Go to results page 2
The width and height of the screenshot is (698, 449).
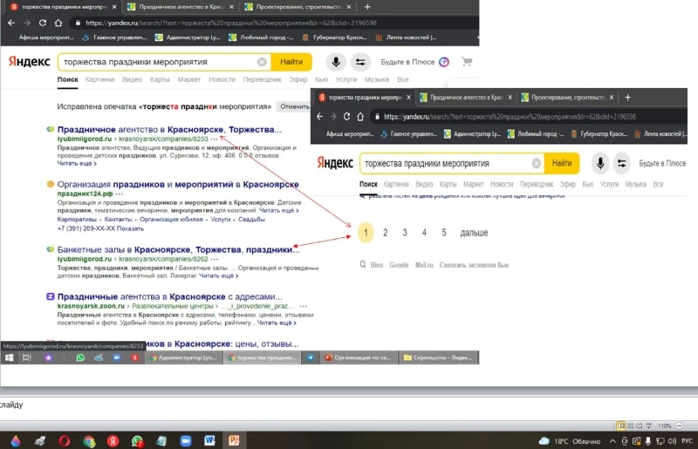click(x=386, y=233)
